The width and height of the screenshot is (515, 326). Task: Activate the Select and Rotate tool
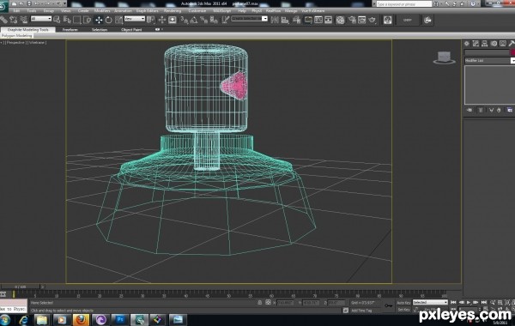click(x=108, y=20)
